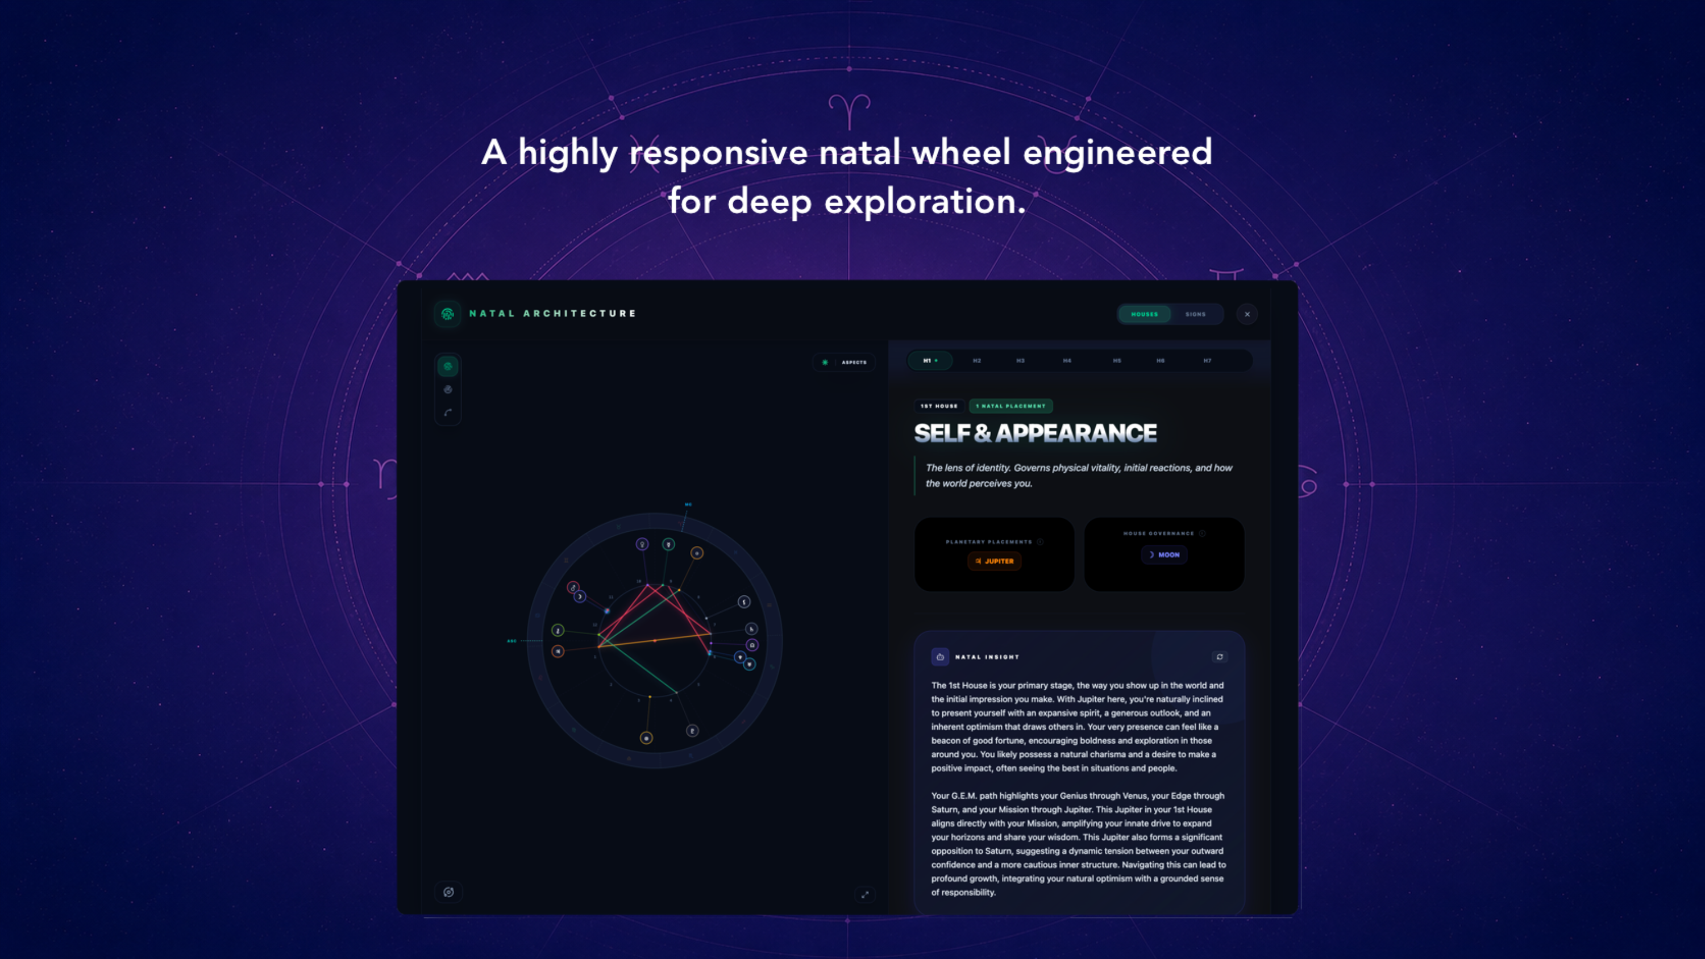
Task: Click the Moon house governance chip
Action: coord(1165,554)
